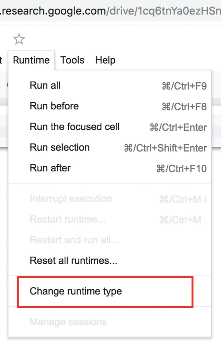Select Reset all runtimes...
Image resolution: width=221 pixels, height=342 pixels.
73,260
